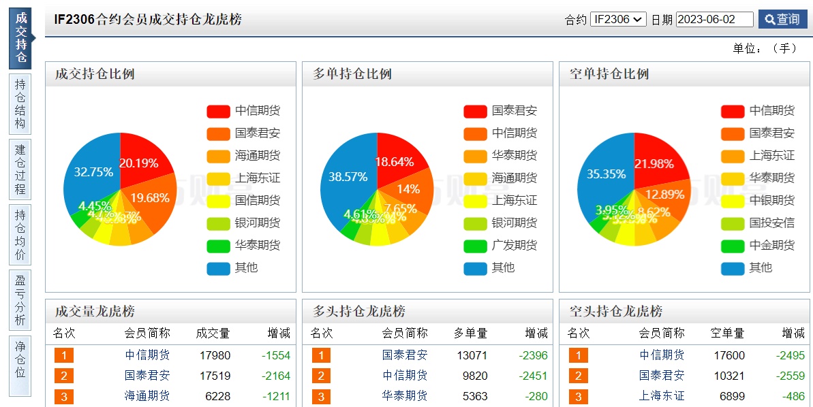This screenshot has width=813, height=407.
Task: Click green 广发期货 swatch in 多单持仓比例 legend
Action: point(476,246)
